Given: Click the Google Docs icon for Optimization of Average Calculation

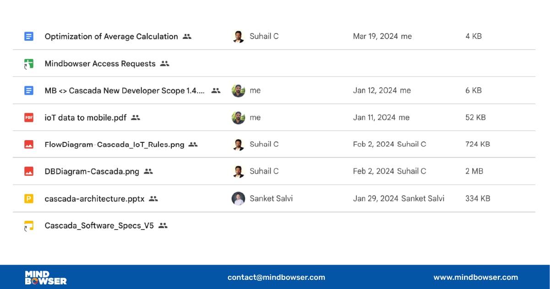Looking at the screenshot, I should (x=29, y=36).
